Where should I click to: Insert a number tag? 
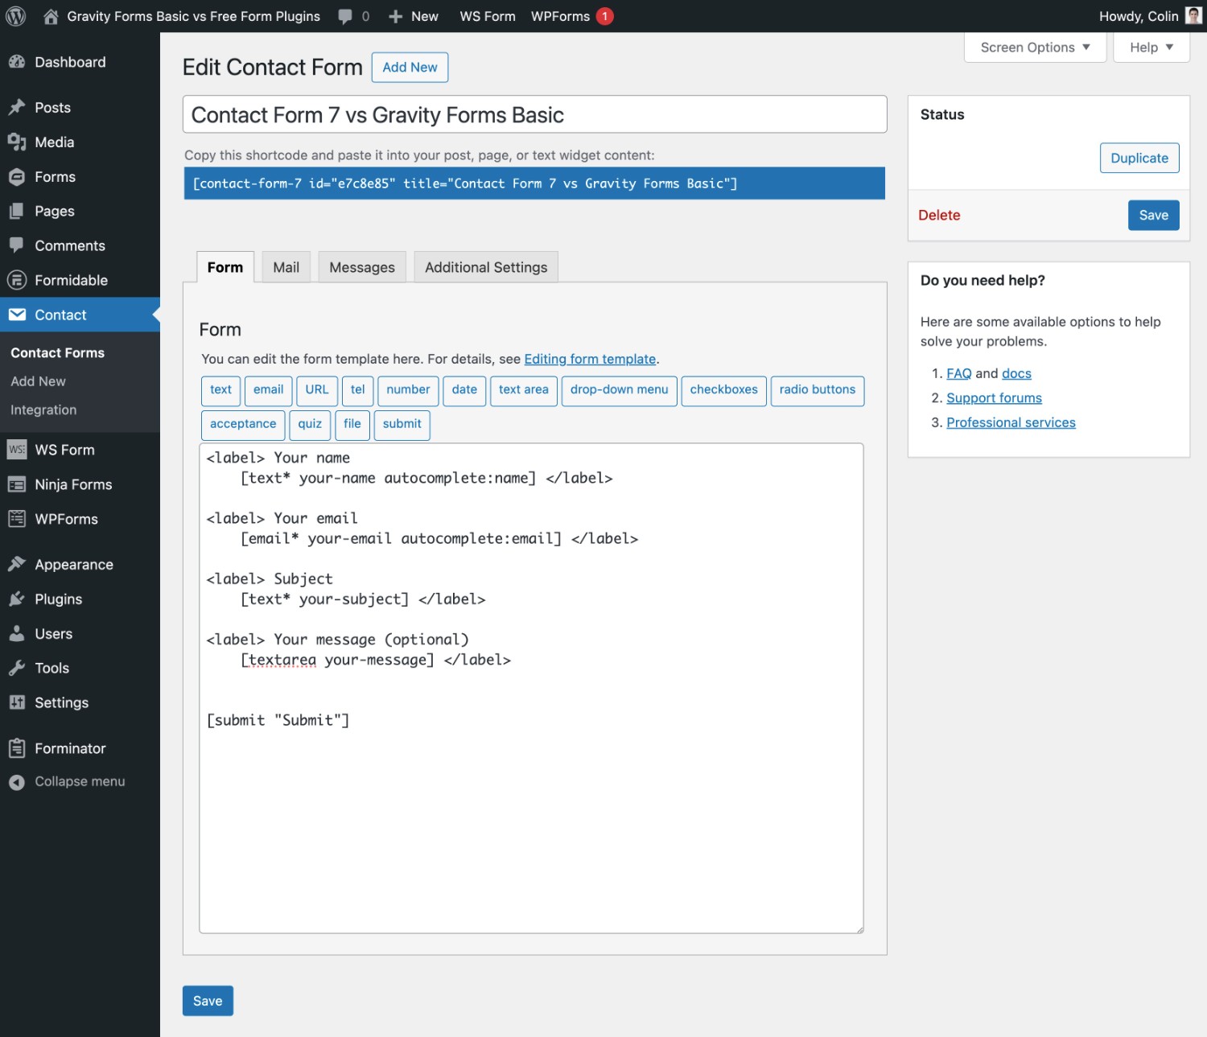pos(408,390)
